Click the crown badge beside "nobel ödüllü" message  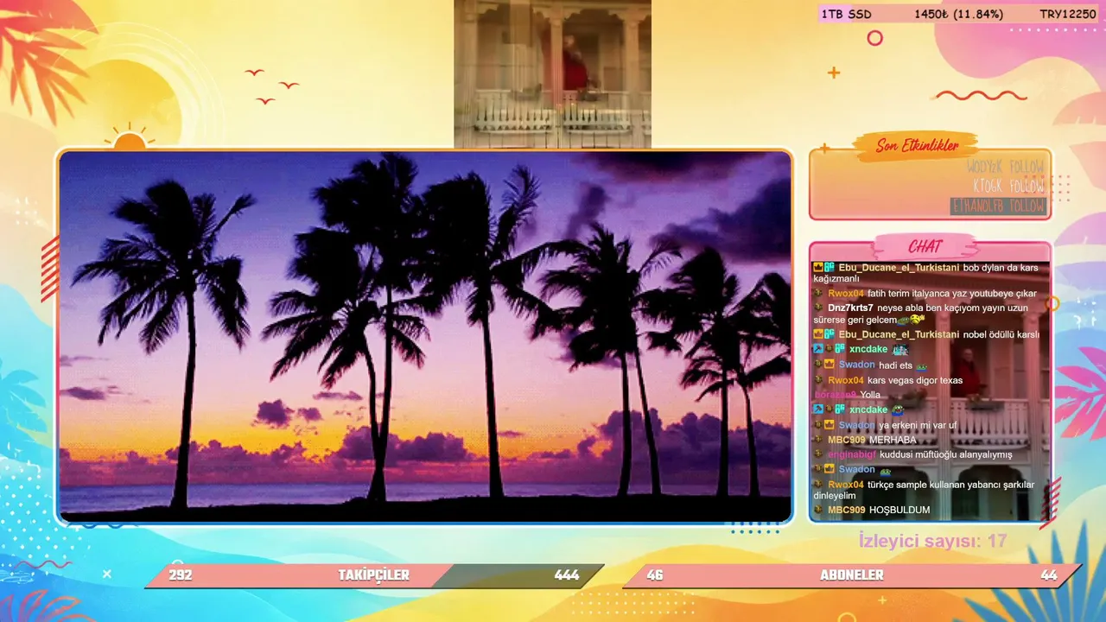(x=818, y=334)
